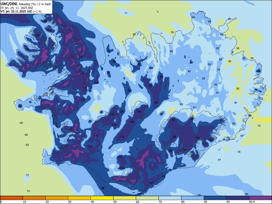Select the bright yellow 40–50 legend swatch
Screen dimensions: 272x204
102,198
